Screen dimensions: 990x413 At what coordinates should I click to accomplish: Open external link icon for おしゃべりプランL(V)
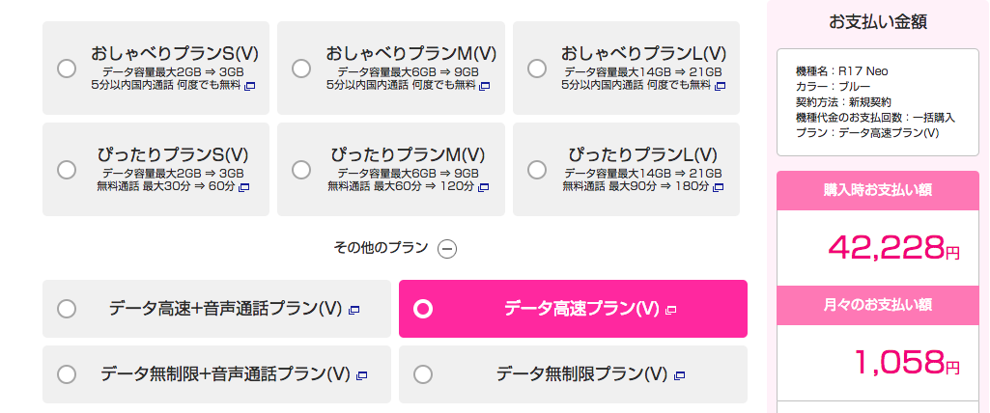721,86
